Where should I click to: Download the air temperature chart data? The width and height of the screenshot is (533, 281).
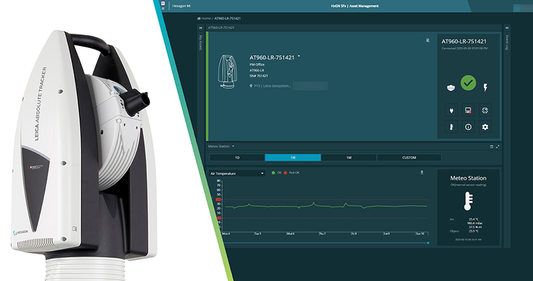[422, 172]
